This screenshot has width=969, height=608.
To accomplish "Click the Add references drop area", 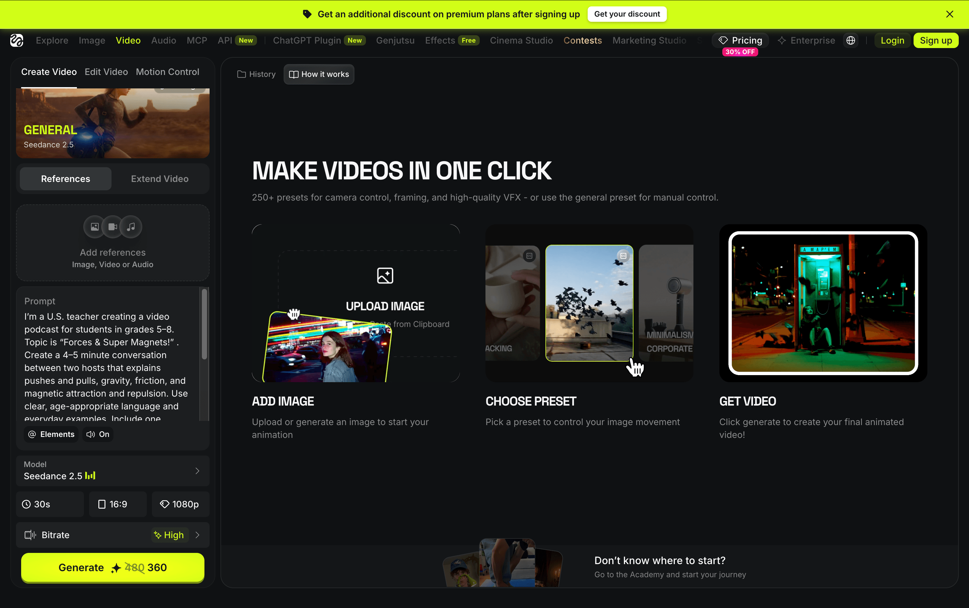I will 112,242.
